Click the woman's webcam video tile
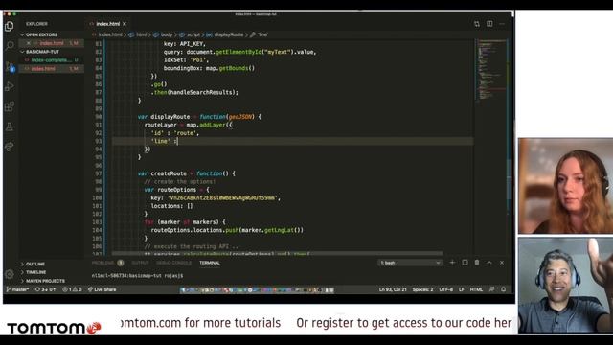613x345 pixels. [x=565, y=186]
